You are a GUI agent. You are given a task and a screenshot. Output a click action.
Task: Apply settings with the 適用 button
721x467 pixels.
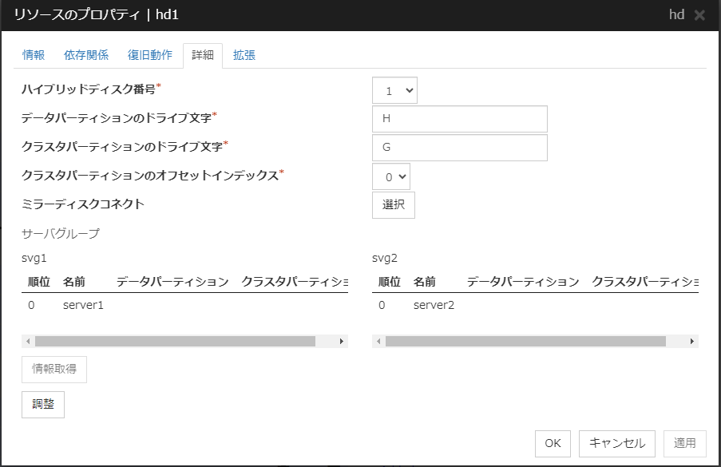[686, 443]
